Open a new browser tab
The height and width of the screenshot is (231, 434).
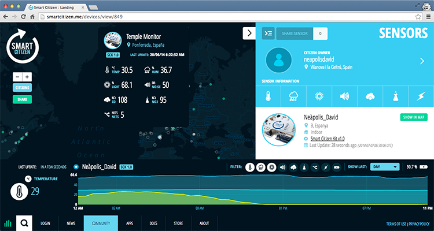coord(93,8)
